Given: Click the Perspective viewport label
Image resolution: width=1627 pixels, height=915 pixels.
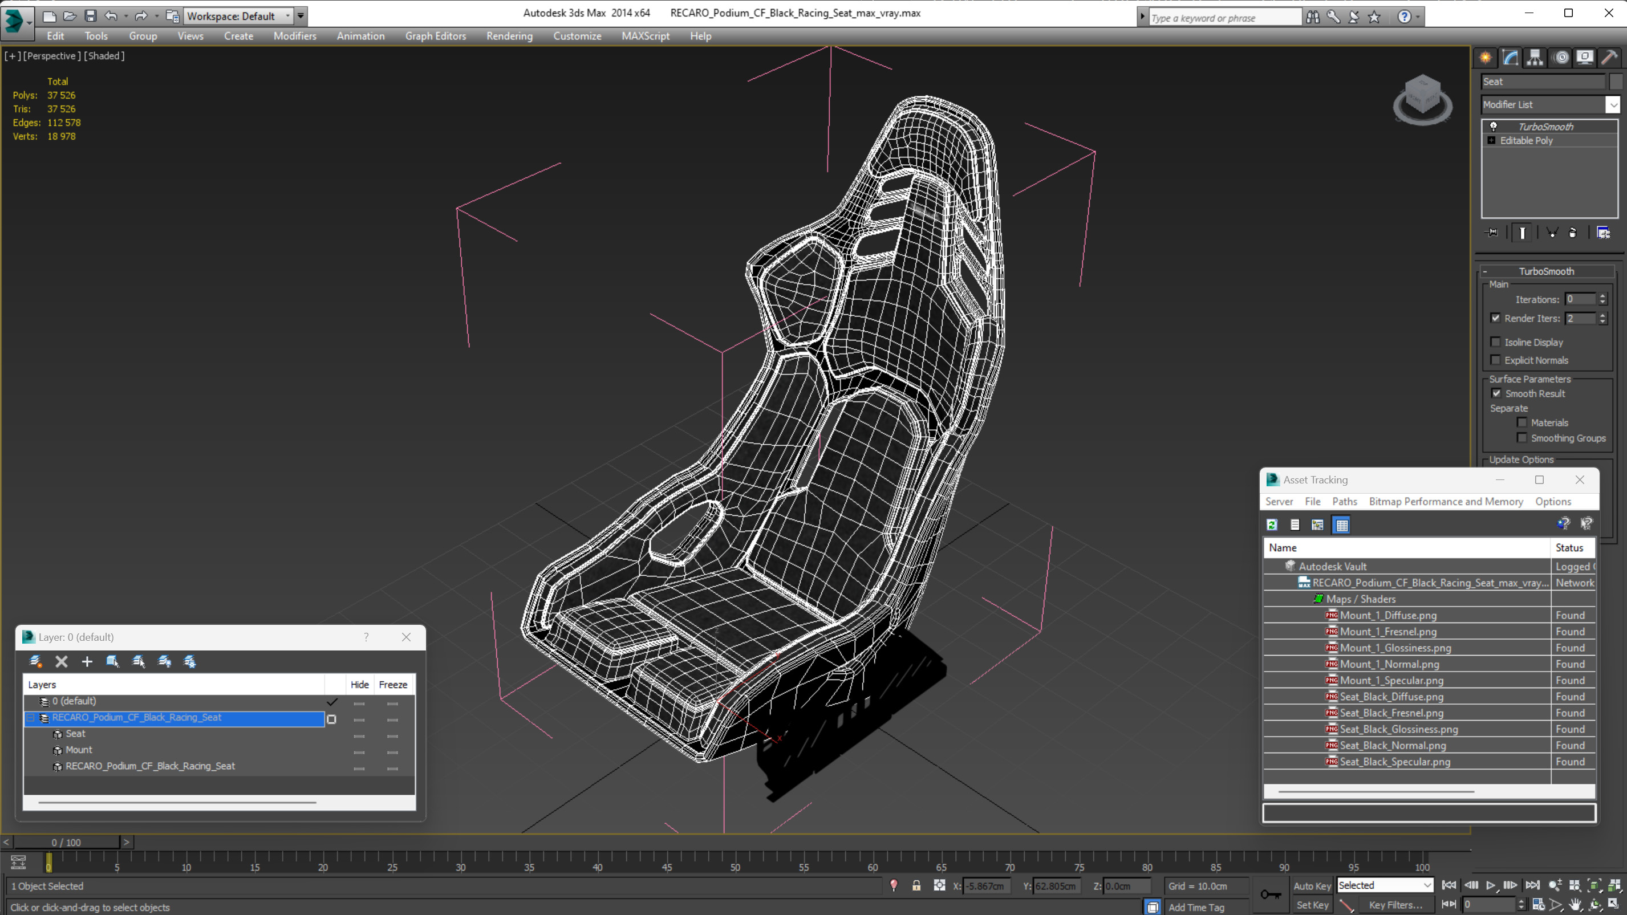Looking at the screenshot, I should coord(52,55).
